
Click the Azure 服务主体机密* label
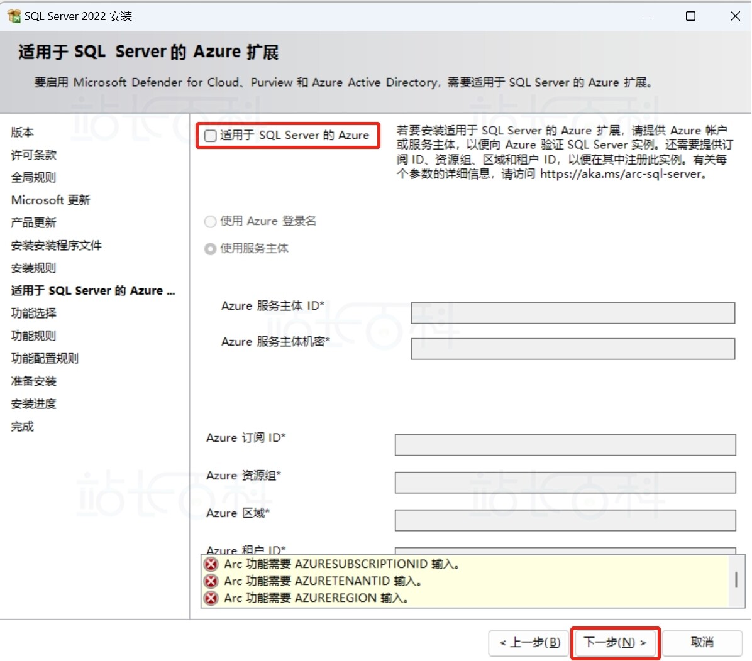coord(276,342)
